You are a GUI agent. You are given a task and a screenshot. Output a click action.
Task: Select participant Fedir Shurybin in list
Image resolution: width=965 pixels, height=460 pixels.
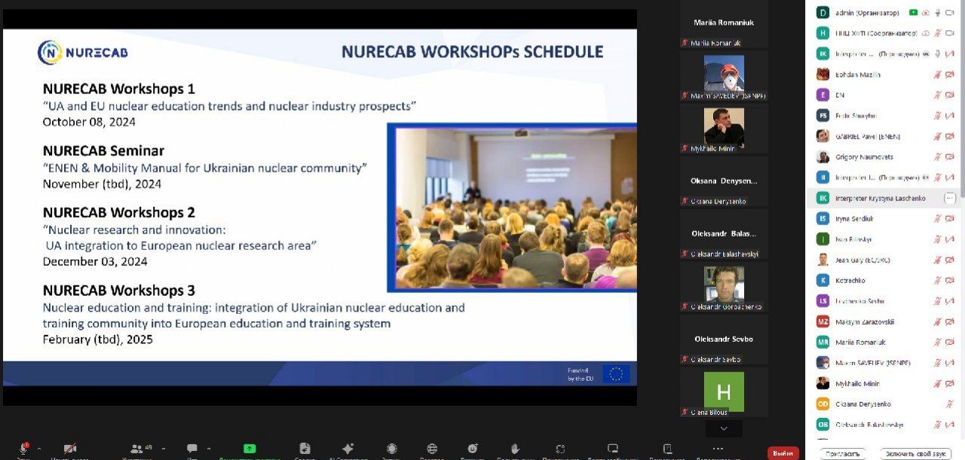tap(884, 116)
